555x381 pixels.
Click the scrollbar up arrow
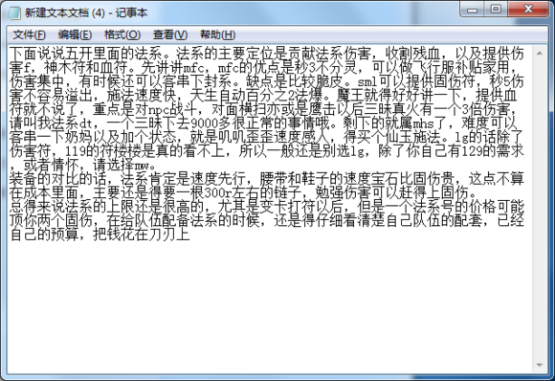pyautogui.click(x=540, y=54)
